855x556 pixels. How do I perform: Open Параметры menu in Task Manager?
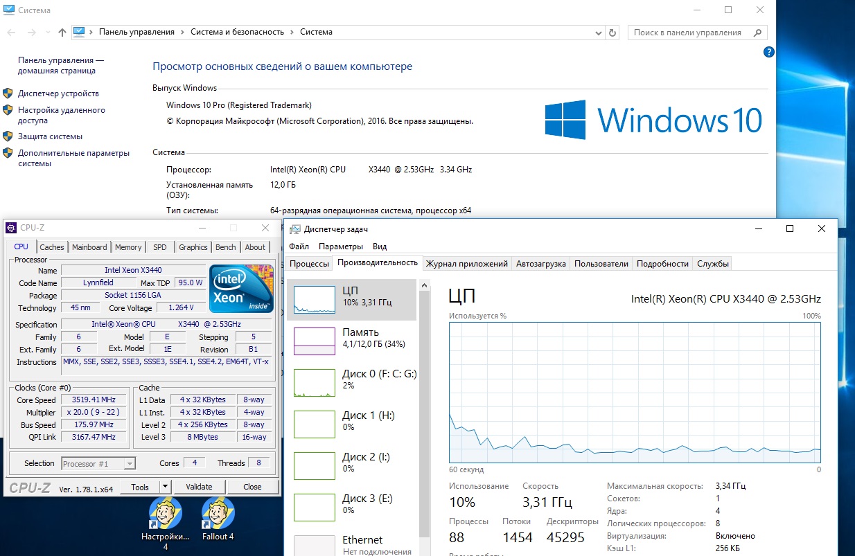(341, 246)
